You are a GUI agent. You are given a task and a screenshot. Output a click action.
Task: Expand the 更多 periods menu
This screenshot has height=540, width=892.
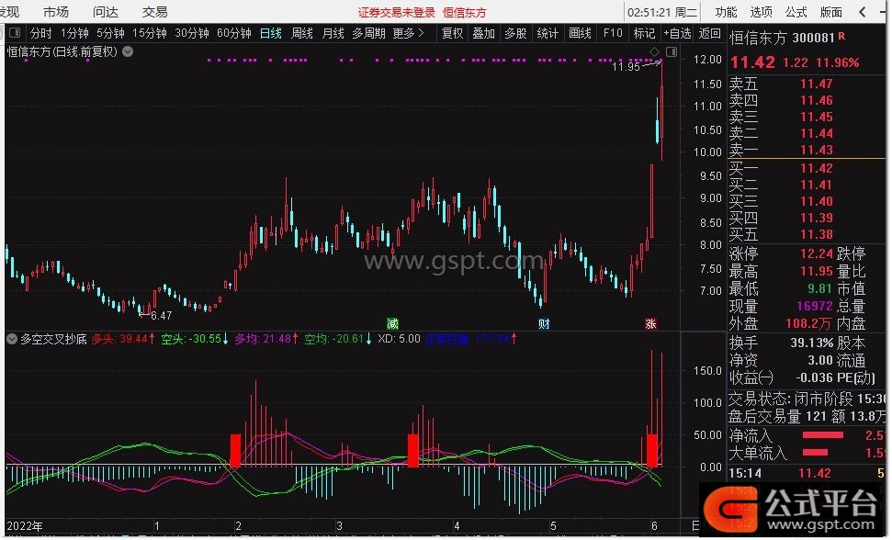point(408,34)
